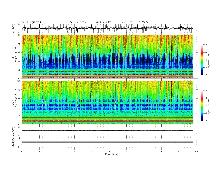Click the ch.1 spectrogram color scale bar
This screenshot has width=221, height=170.
pos(202,60)
